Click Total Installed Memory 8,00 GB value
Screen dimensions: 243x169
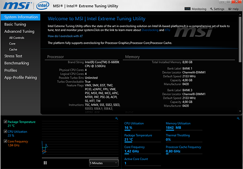point(188,62)
